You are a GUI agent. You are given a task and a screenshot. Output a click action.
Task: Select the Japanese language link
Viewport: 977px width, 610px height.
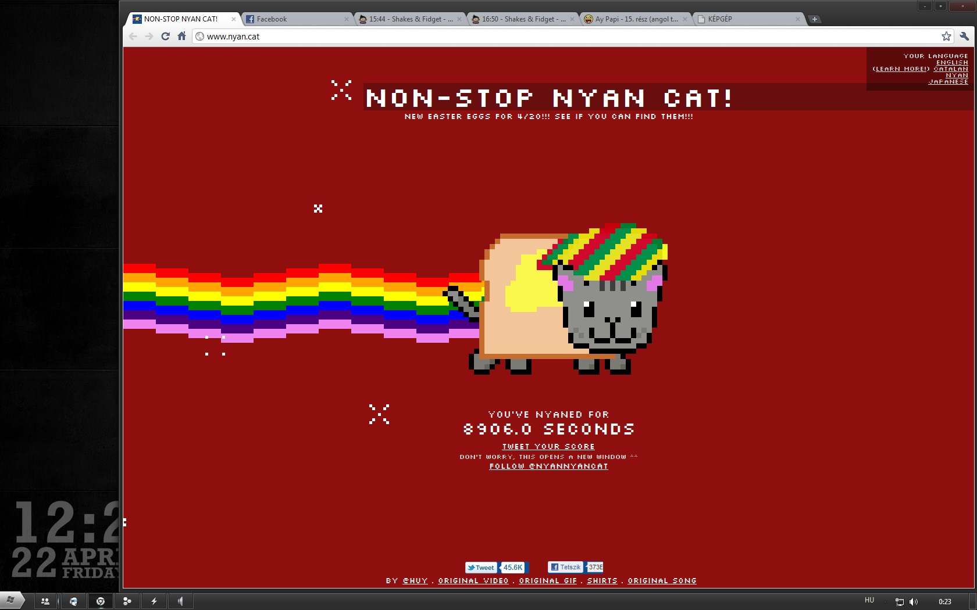click(x=948, y=82)
